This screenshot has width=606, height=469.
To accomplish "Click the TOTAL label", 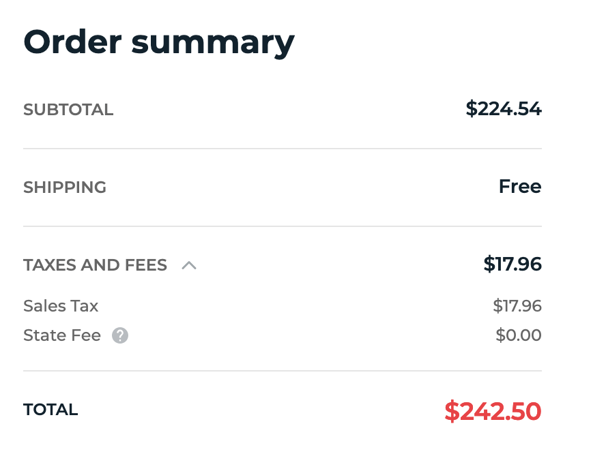I will [x=50, y=410].
